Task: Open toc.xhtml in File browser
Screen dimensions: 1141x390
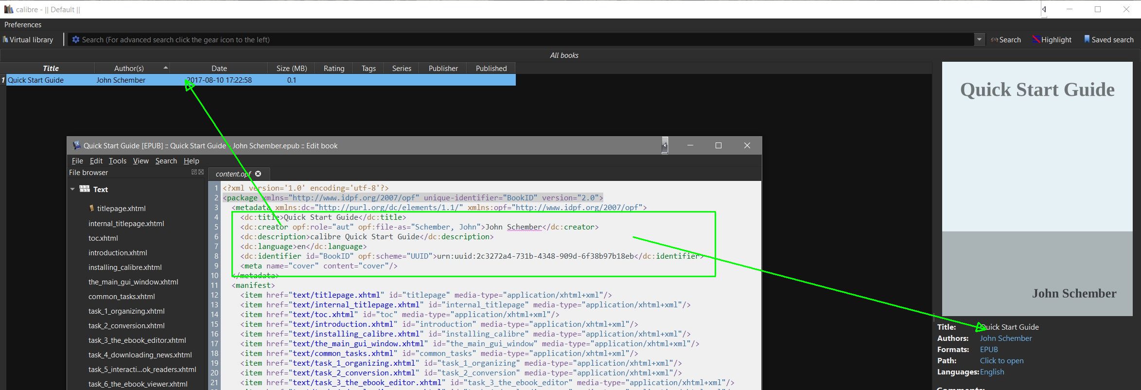Action: click(103, 238)
